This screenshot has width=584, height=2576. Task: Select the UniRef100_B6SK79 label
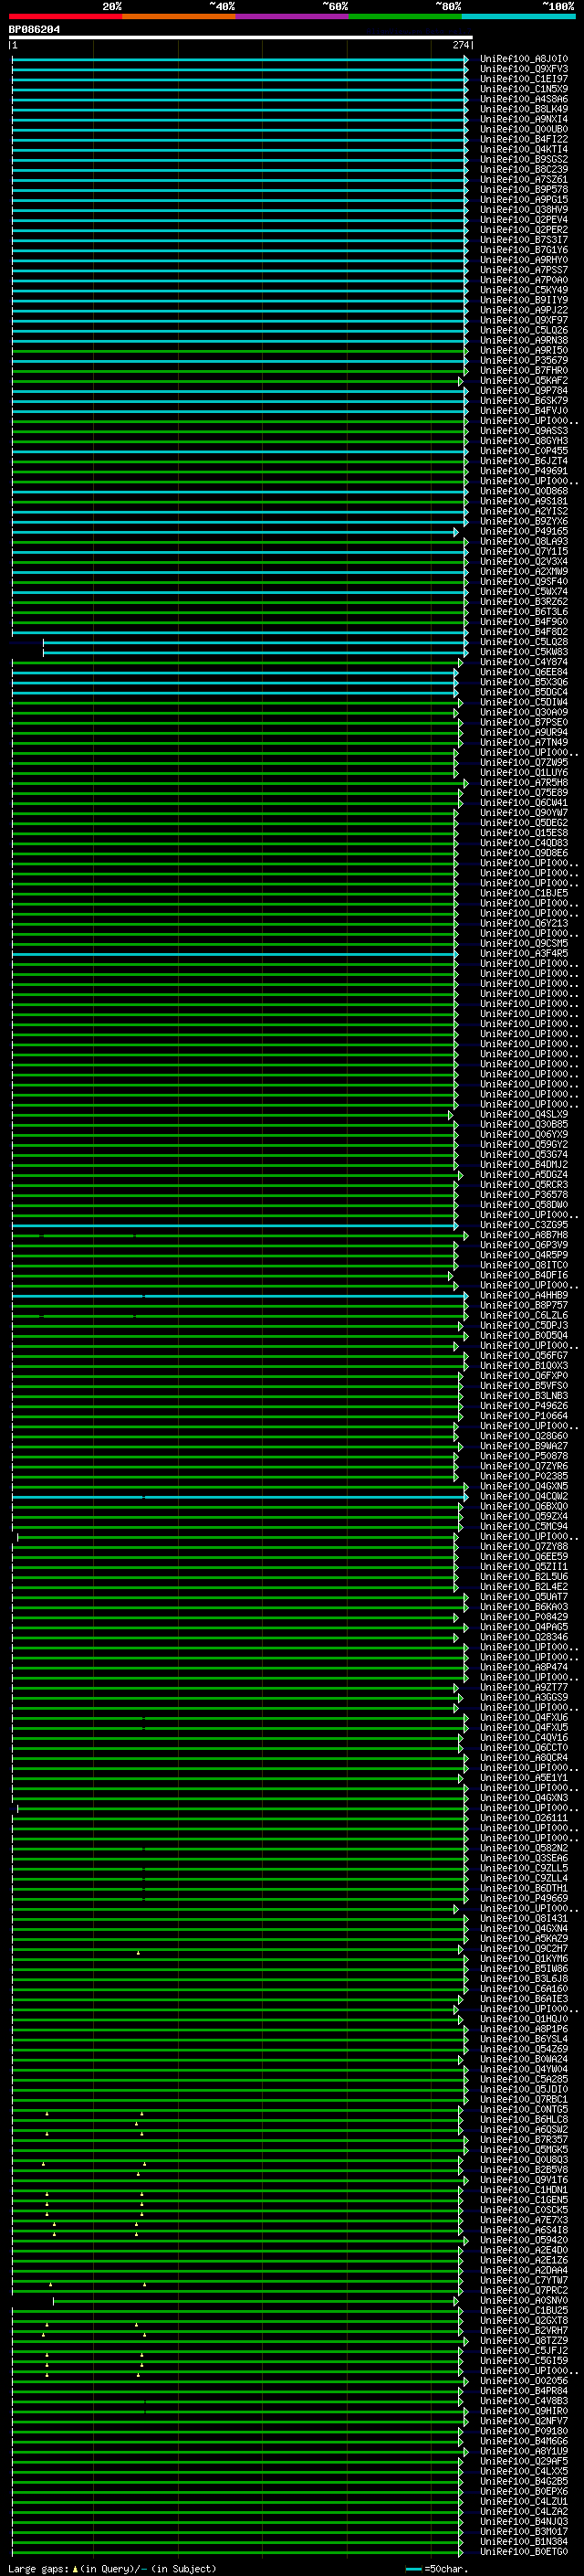click(x=524, y=401)
